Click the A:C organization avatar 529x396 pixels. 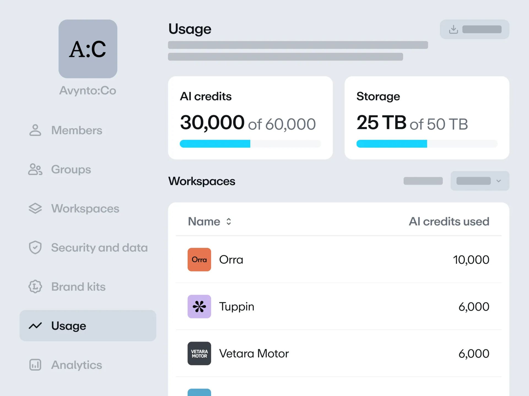point(88,49)
